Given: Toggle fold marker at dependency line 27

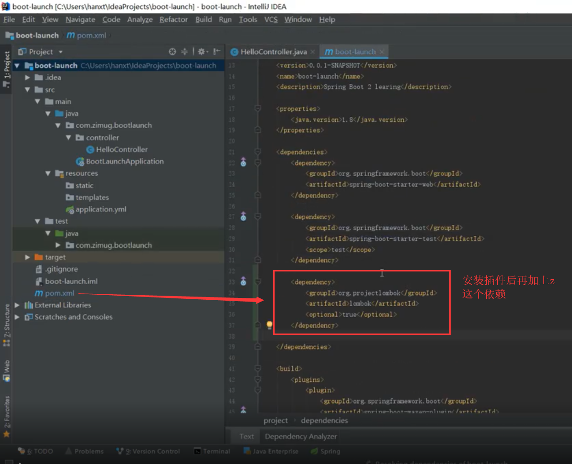Looking at the screenshot, I should coord(258,217).
